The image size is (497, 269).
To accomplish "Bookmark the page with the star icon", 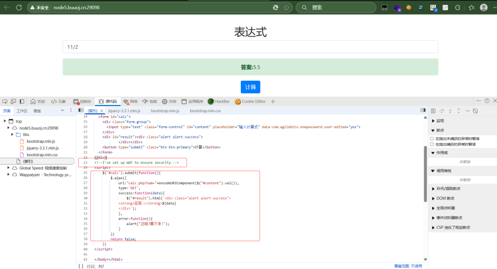I will coord(286,8).
